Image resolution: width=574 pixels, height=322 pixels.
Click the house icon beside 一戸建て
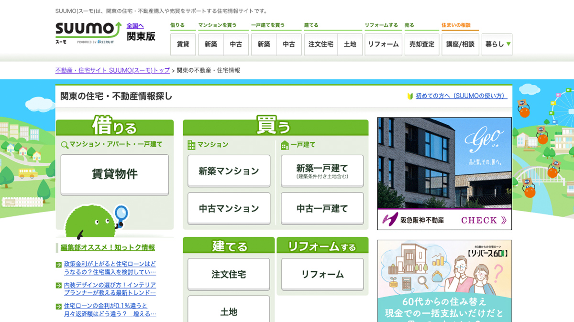(285, 145)
